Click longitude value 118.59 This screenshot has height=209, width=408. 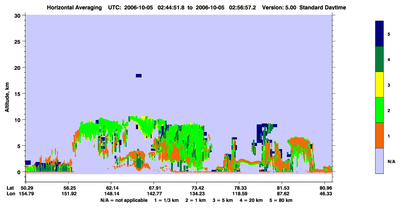tap(239, 194)
